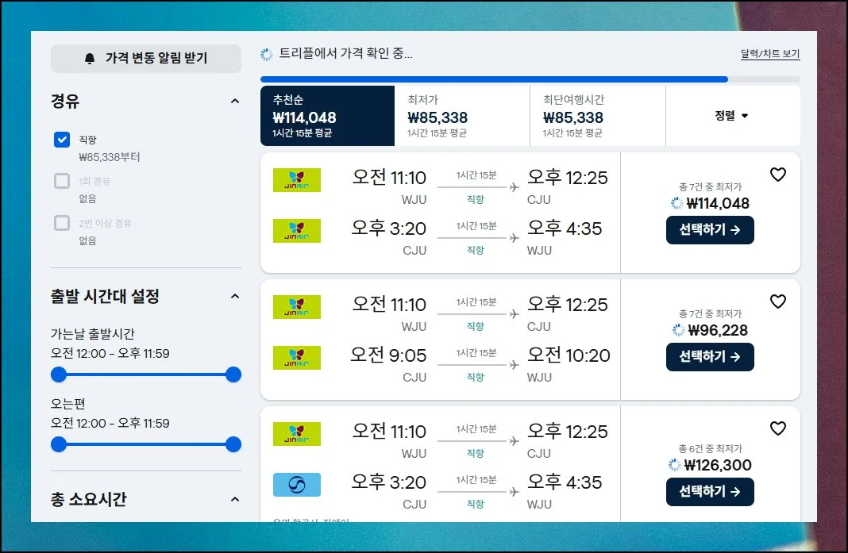Collapse the 경유 filter section

pos(234,102)
